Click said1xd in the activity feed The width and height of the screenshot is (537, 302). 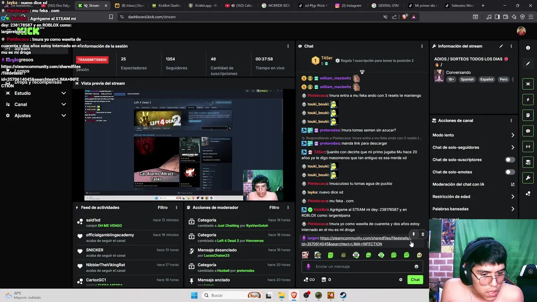[93, 220]
